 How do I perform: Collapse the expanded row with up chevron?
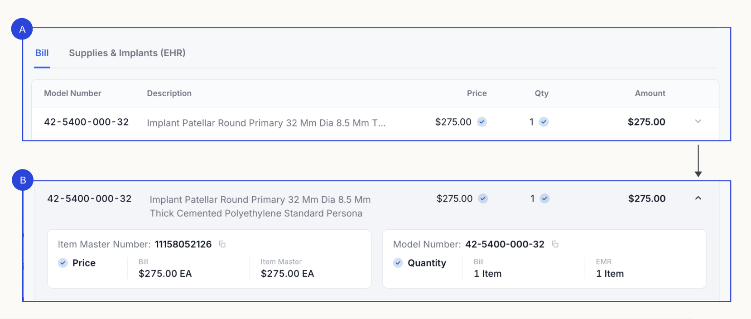tap(698, 198)
